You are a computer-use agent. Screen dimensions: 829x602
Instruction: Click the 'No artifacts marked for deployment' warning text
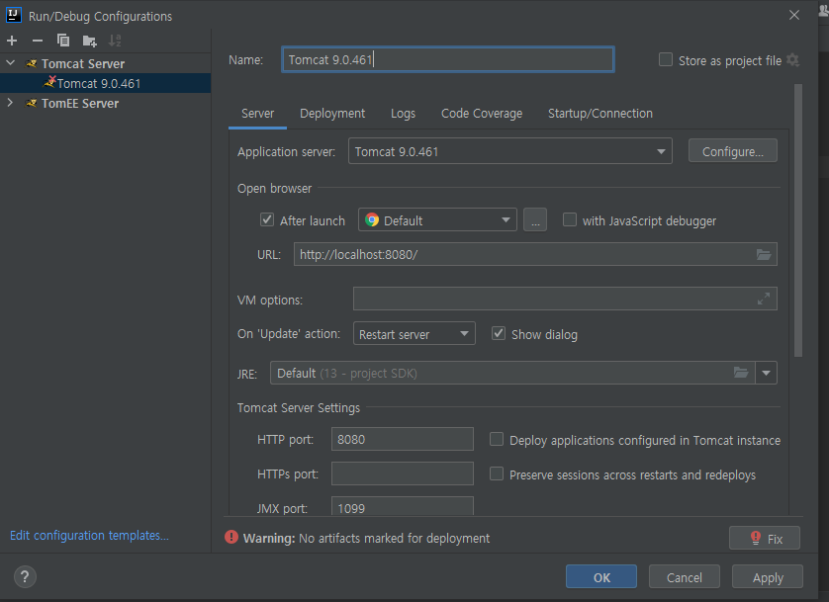pyautogui.click(x=394, y=538)
